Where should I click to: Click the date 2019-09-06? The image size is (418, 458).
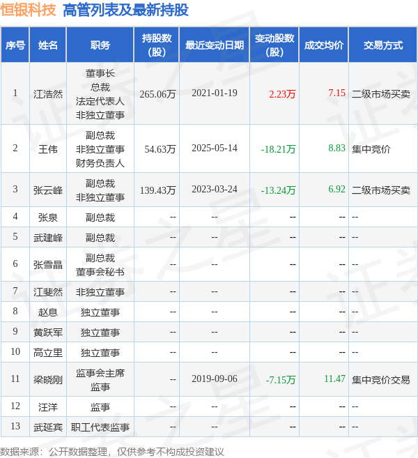pos(215,379)
